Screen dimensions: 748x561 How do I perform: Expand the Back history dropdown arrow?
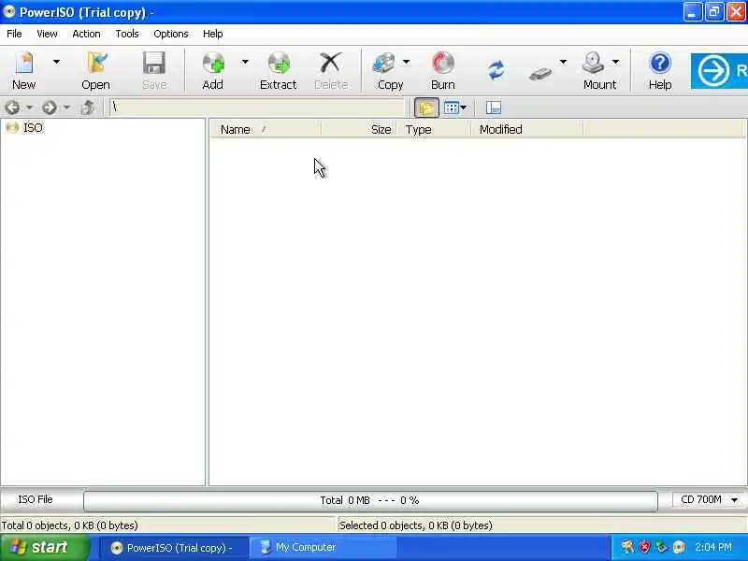[29, 108]
